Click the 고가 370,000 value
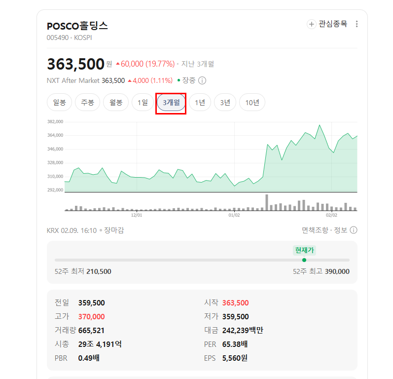This screenshot has height=379, width=393. (x=92, y=316)
